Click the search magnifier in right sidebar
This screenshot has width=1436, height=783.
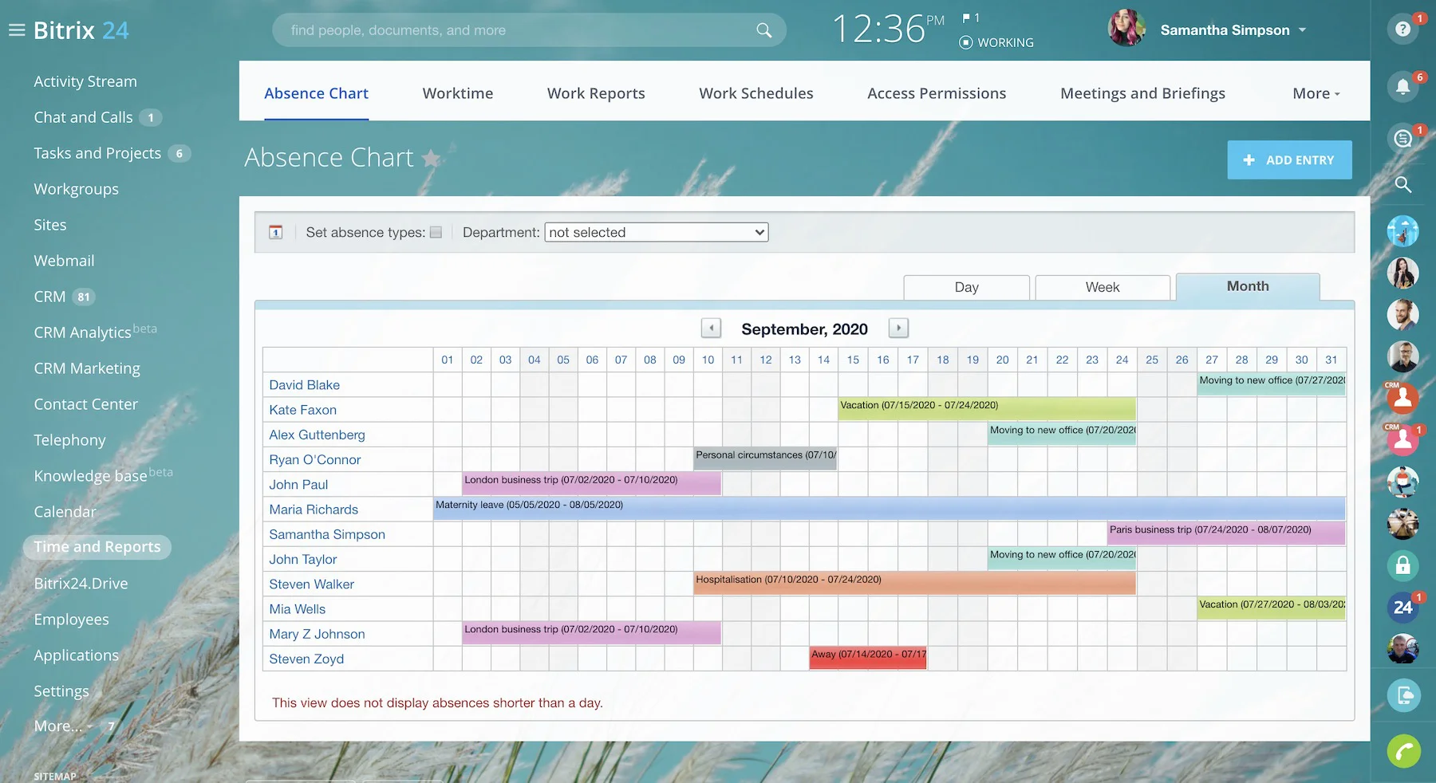pos(1402,185)
